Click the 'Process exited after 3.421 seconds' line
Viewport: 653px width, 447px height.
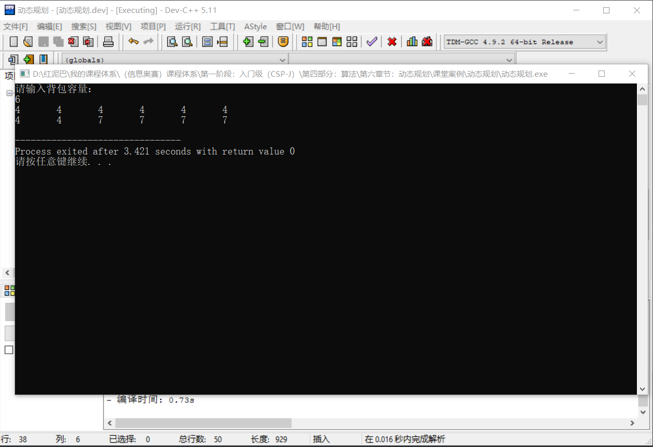pyautogui.click(x=155, y=151)
